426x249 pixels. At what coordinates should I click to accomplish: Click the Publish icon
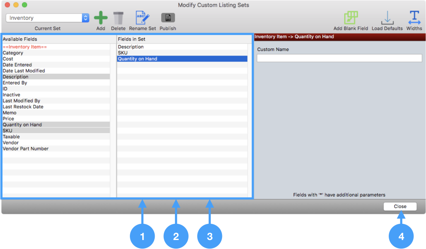pyautogui.click(x=168, y=18)
